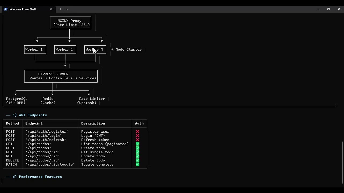Open a new terminal tab
The width and height of the screenshot is (344, 193).
[60, 9]
